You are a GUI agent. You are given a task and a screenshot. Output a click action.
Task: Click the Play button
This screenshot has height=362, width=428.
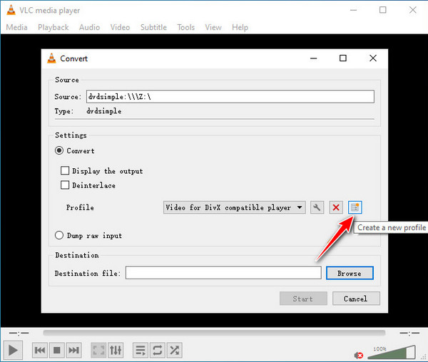pos(13,350)
